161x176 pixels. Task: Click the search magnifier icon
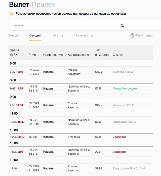122,26
